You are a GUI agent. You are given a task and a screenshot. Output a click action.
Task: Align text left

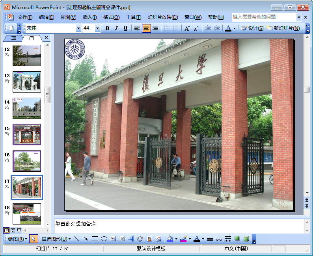[137, 28]
